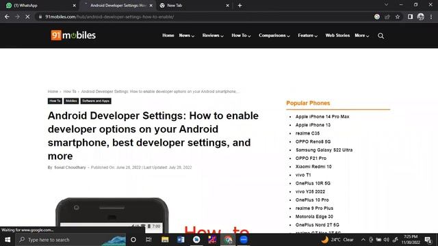
Task: Open volume control in system tray
Action: click(386, 240)
